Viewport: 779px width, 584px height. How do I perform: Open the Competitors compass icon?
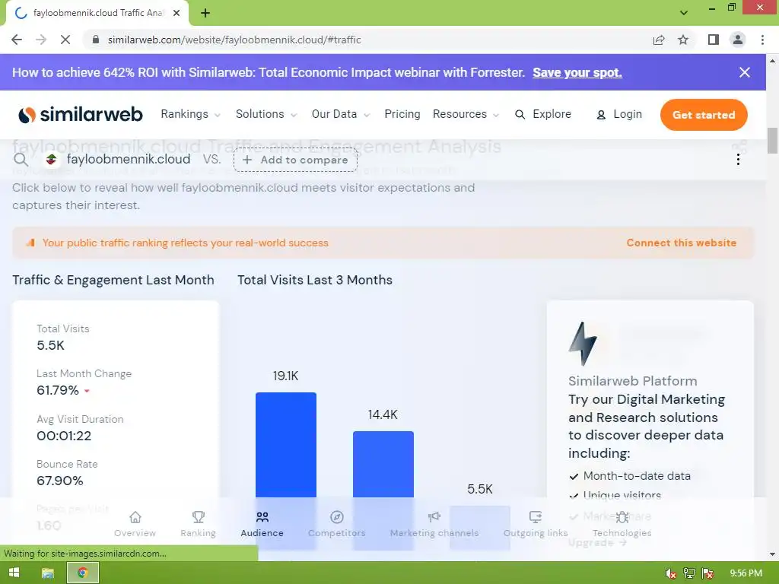tap(337, 517)
